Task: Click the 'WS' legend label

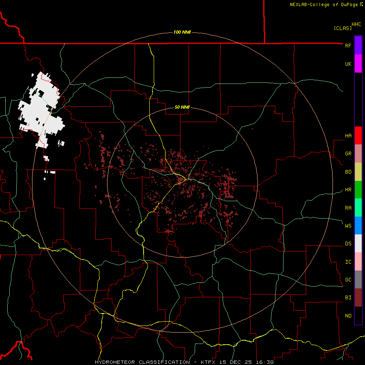Action: pyautogui.click(x=348, y=225)
